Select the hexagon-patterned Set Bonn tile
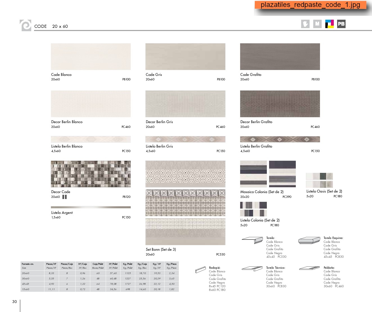Viewport: 372px width, 312px height. (185, 174)
